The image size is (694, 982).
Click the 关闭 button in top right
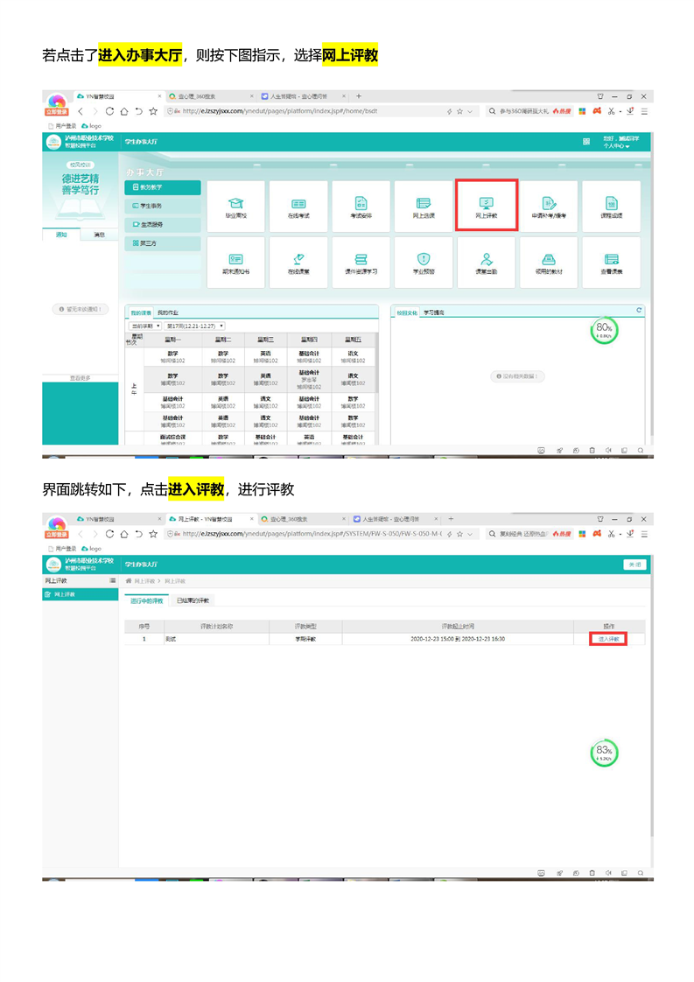tap(634, 565)
